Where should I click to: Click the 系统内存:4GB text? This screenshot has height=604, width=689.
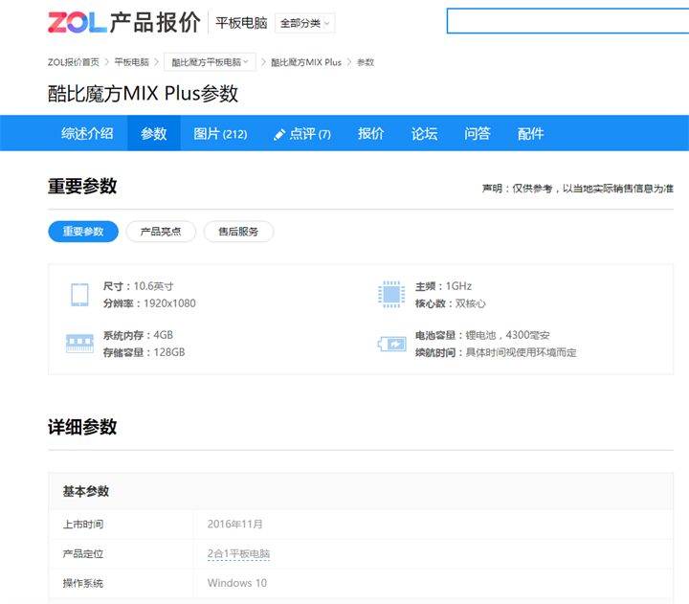click(x=138, y=335)
